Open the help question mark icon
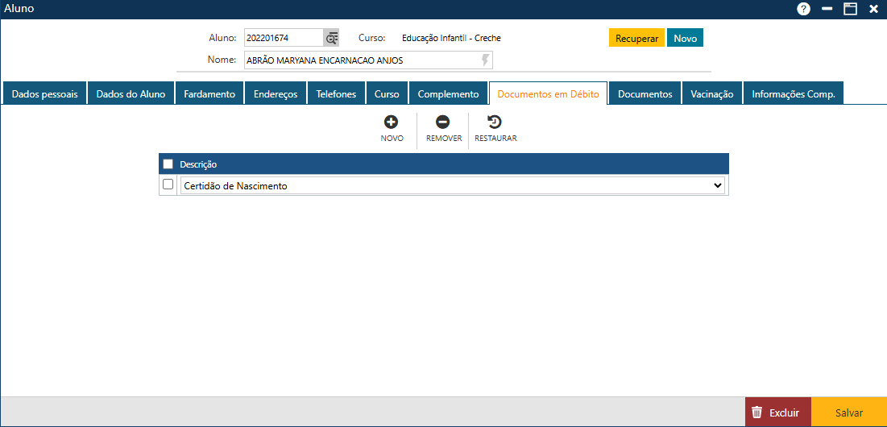The image size is (887, 427). 804,9
